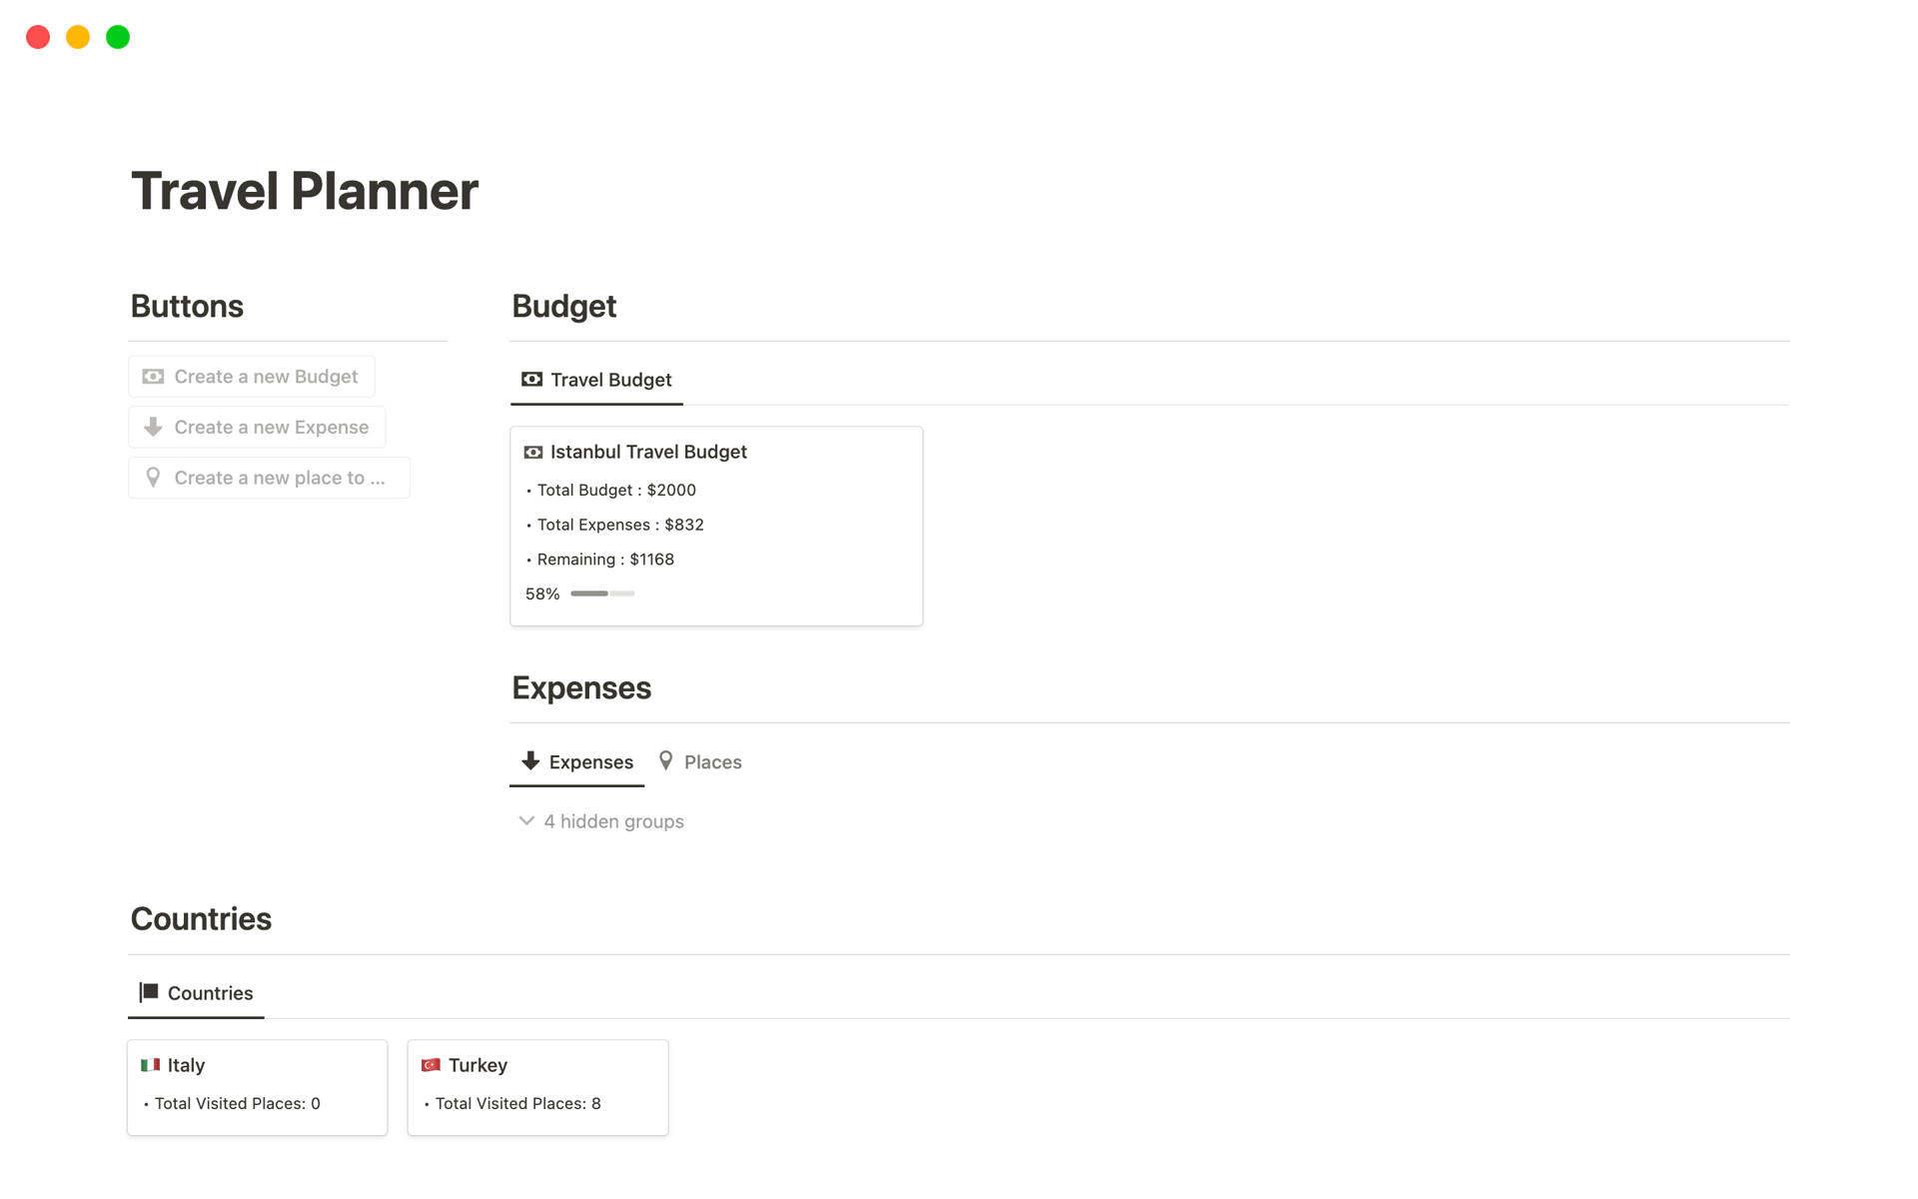
Task: Click the pin icon on the Places tab
Action: 666,760
